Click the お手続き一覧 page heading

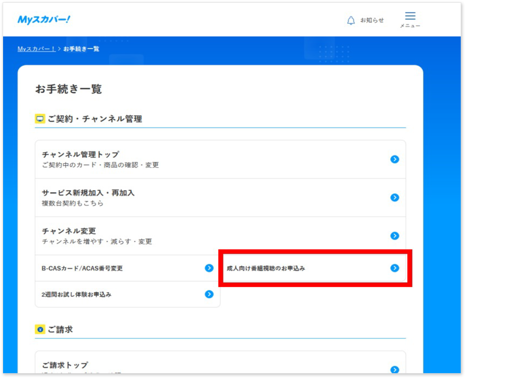pos(68,89)
